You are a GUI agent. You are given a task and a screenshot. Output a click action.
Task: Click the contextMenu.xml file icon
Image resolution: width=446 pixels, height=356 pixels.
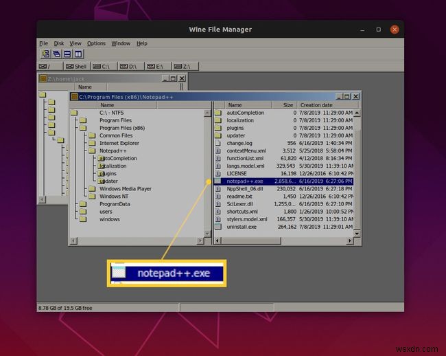click(x=218, y=151)
